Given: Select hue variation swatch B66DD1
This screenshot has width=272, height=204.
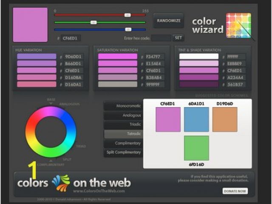Looking at the screenshot, I should click(37, 63).
